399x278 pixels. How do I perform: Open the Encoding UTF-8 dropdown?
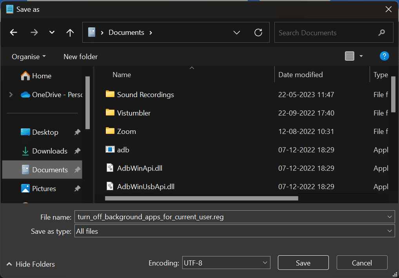tap(226, 263)
